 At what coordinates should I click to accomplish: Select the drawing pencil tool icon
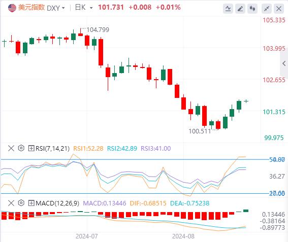[x=240, y=9]
